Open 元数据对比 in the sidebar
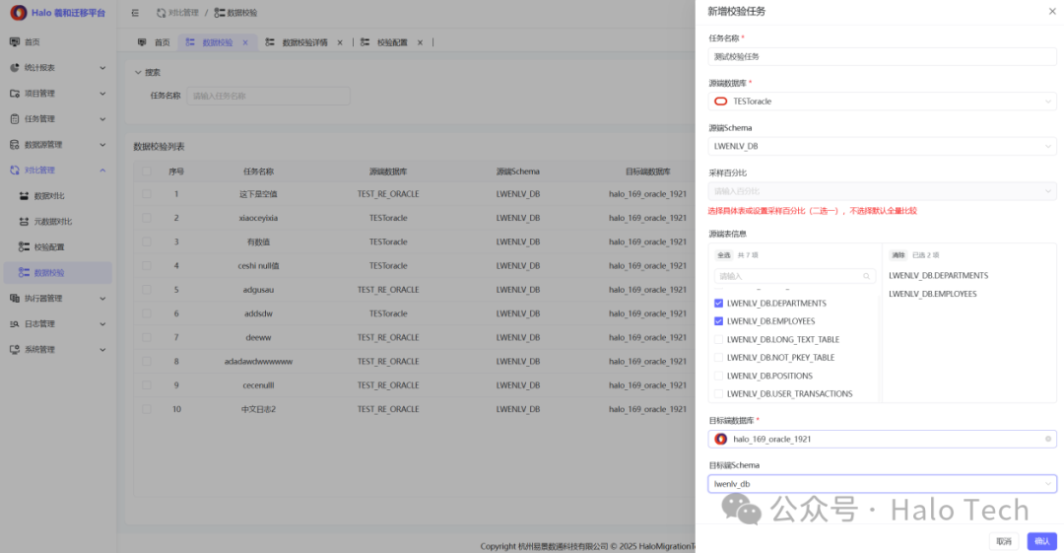Image resolution: width=1064 pixels, height=553 pixels. click(58, 222)
